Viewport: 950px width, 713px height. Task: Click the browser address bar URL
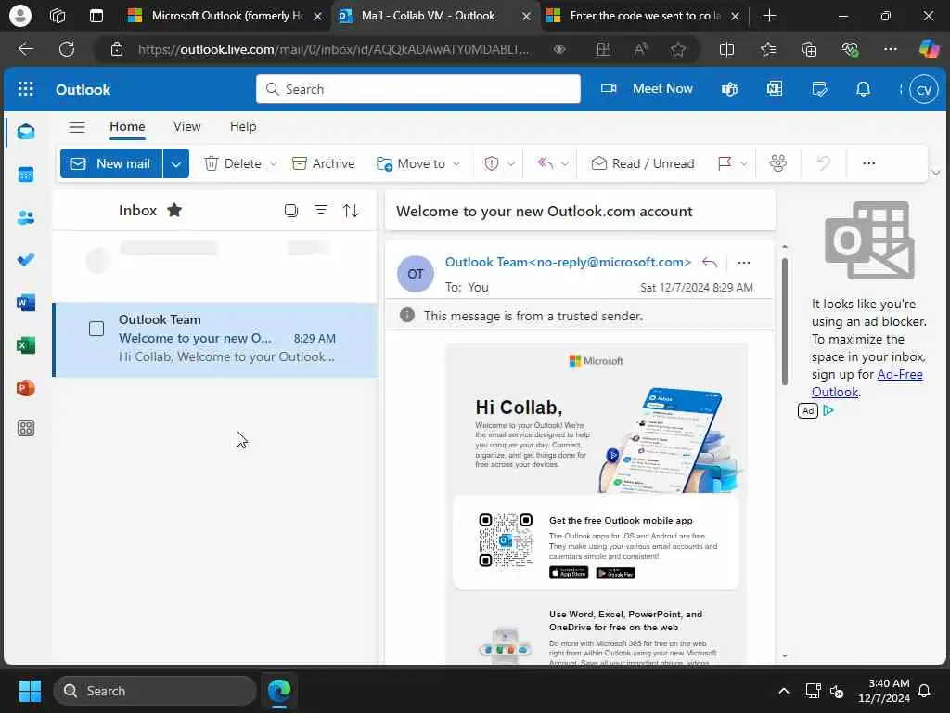[x=333, y=49]
